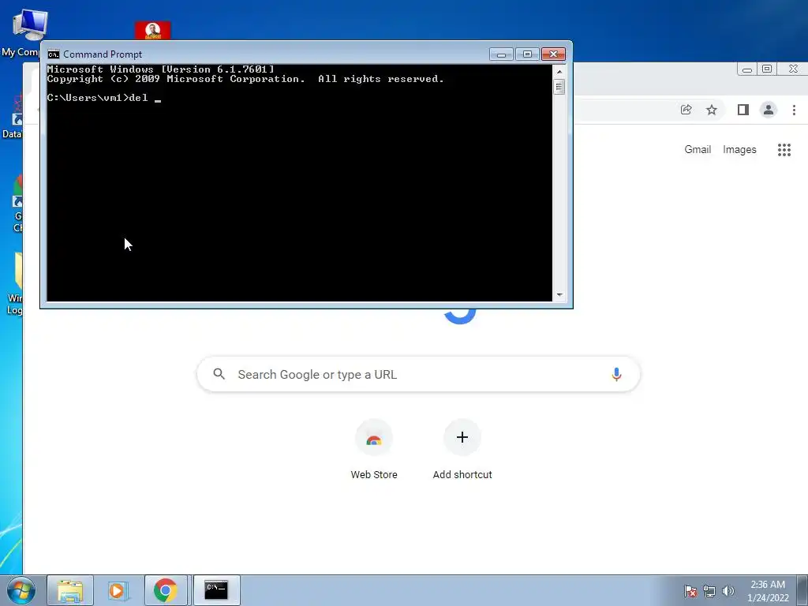Viewport: 808px width, 606px height.
Task: Launch Windows Media Player from the taskbar
Action: [x=118, y=590]
